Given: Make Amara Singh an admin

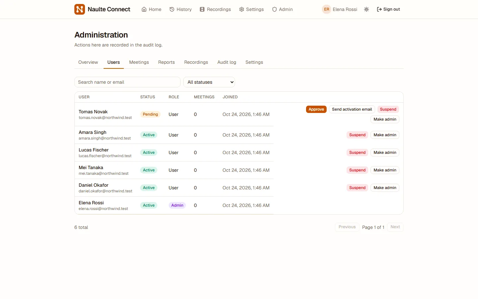Looking at the screenshot, I should (385, 135).
